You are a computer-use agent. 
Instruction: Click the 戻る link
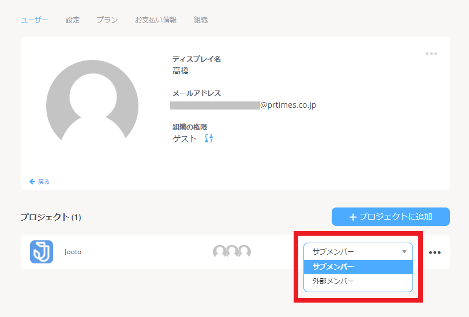tap(44, 182)
